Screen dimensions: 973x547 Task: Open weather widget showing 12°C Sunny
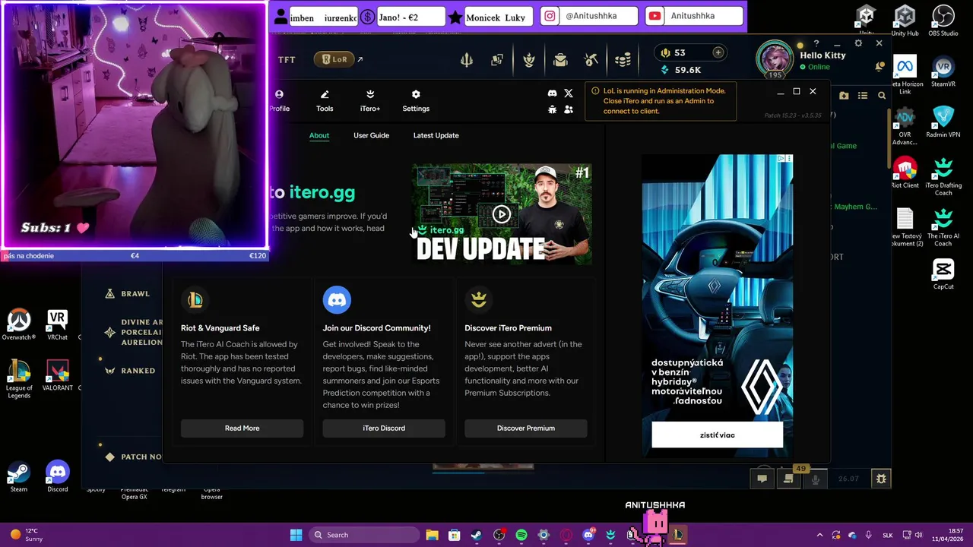coord(27,535)
